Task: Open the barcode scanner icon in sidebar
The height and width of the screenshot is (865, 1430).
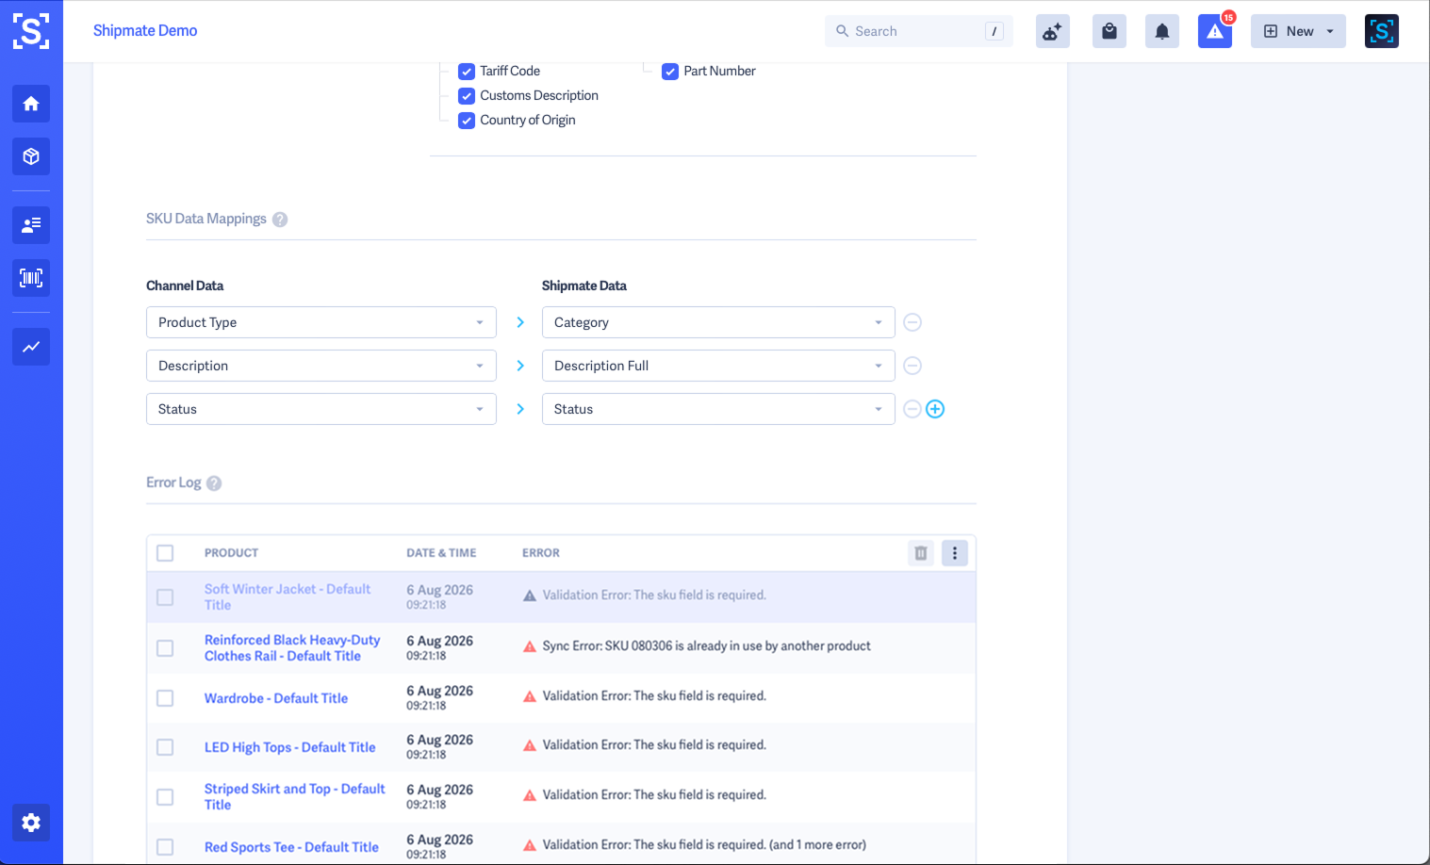Action: 31,278
